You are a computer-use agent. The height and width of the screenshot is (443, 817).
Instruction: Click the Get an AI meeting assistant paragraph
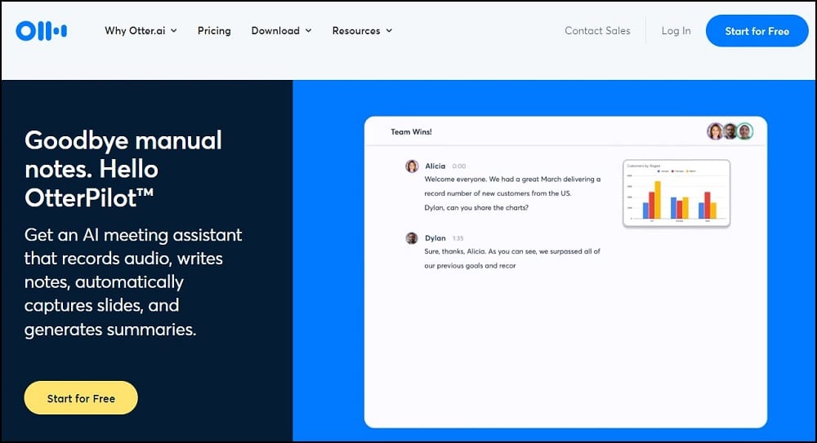point(133,281)
